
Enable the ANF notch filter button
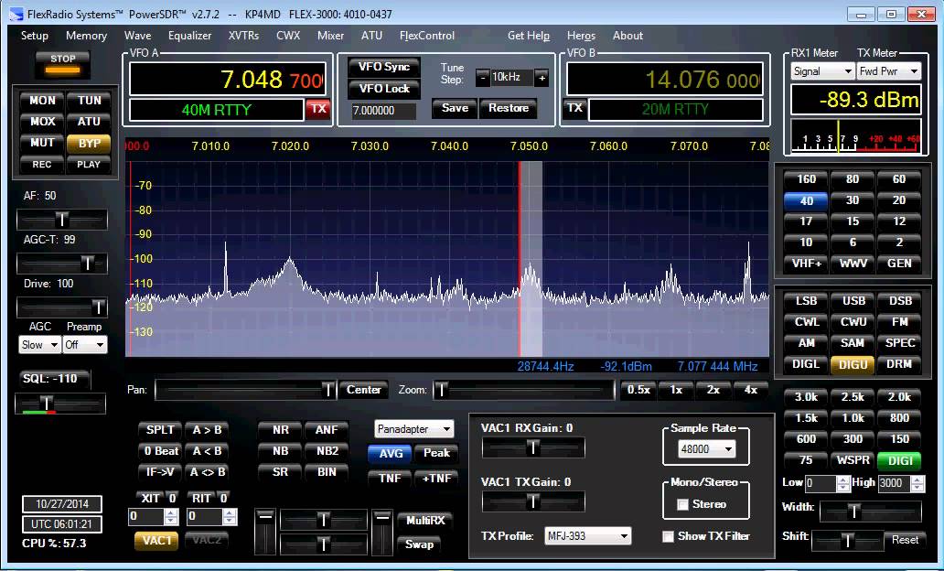pyautogui.click(x=327, y=430)
